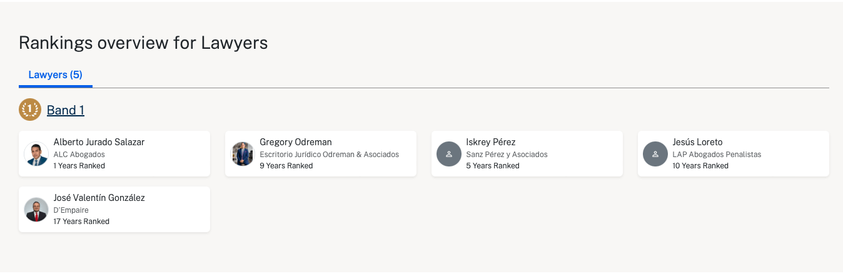Select the Lawyers (5) tab
This screenshot has width=843, height=276.
(x=55, y=75)
